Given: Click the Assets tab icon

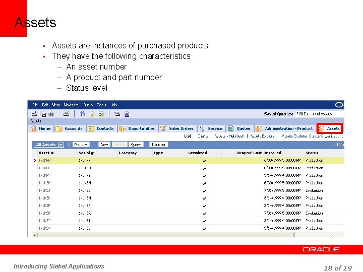Looking at the screenshot, I should [321, 128].
